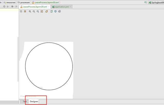Toggle the grid display in designer toolbar
The image size is (164, 105).
(21, 11)
